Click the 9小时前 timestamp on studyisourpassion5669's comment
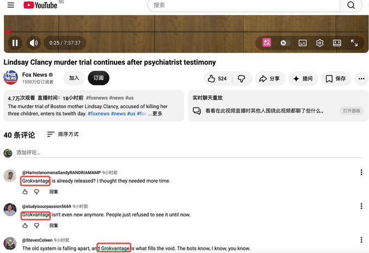 pyautogui.click(x=80, y=206)
